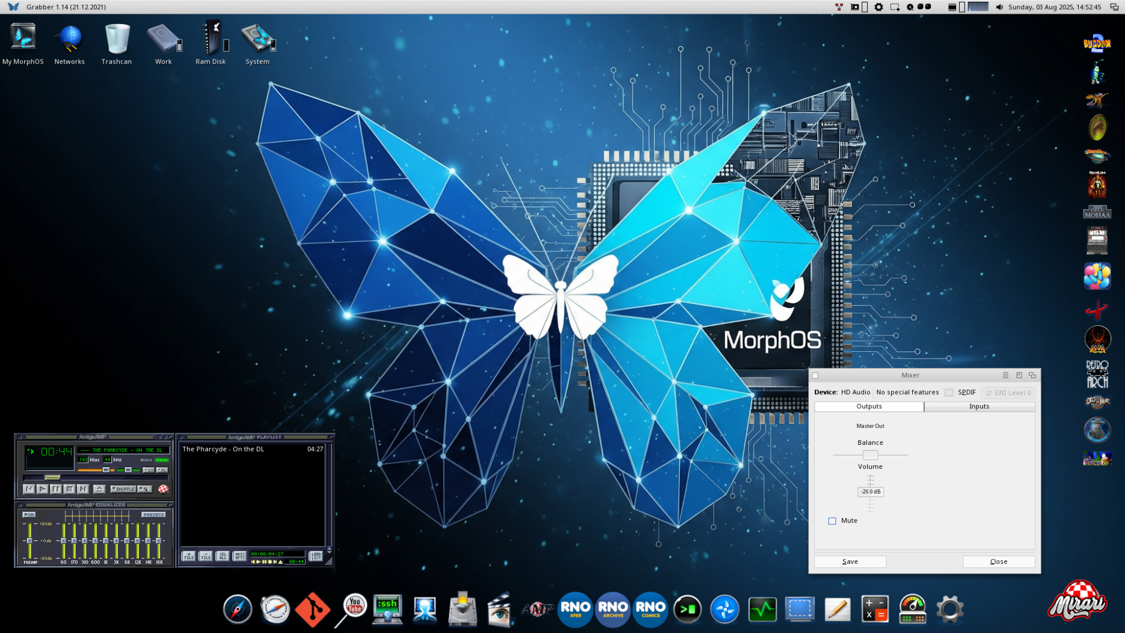Launch Bugdom 2 from the right side panel

pos(1097,43)
